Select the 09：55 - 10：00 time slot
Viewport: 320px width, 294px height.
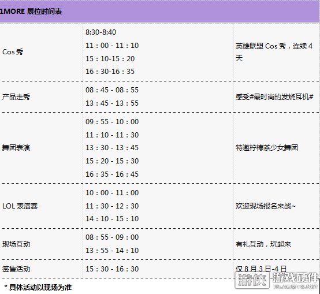(112, 122)
